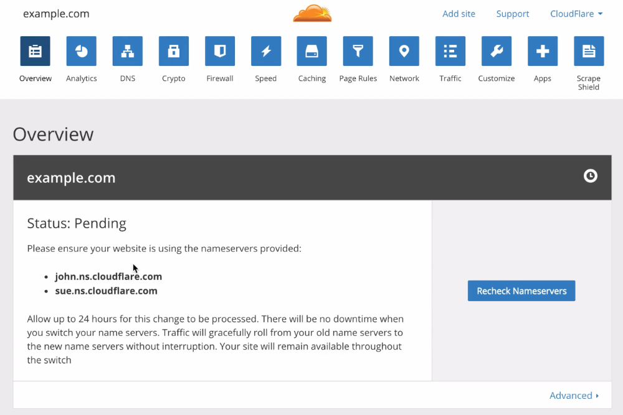The height and width of the screenshot is (415, 623).
Task: Open the Customize wrench icon
Action: click(x=497, y=51)
